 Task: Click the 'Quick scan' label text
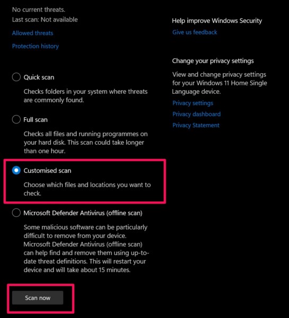[x=39, y=77]
